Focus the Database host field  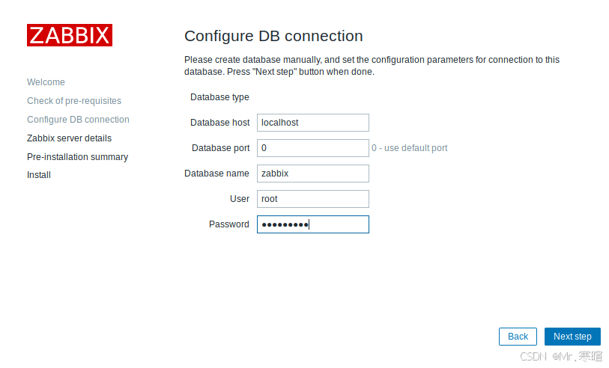point(313,123)
